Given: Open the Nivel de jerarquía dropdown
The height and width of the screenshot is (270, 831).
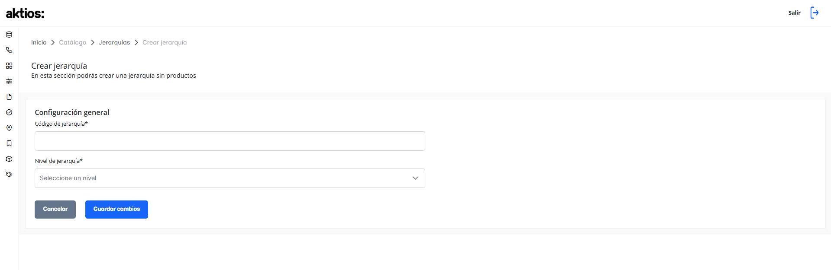Looking at the screenshot, I should (230, 178).
